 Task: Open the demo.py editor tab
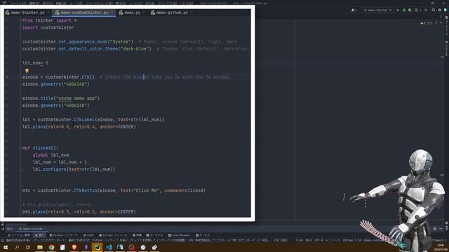coord(132,13)
